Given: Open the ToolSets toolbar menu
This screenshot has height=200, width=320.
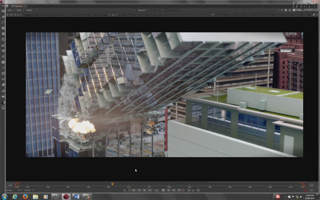Looking at the screenshot, I should (3, 91).
